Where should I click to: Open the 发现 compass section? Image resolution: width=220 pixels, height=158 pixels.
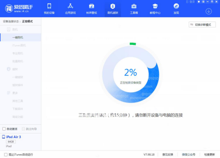pyautogui.click(x=176, y=9)
